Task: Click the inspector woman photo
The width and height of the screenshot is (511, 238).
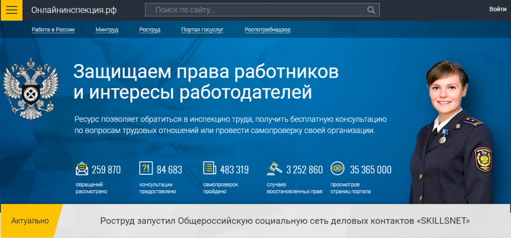Action: point(451,132)
